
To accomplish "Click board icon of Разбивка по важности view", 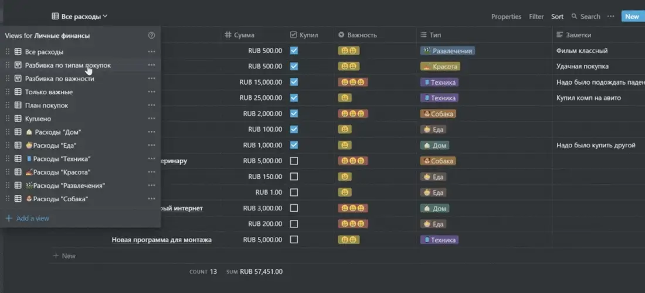I will point(18,78).
